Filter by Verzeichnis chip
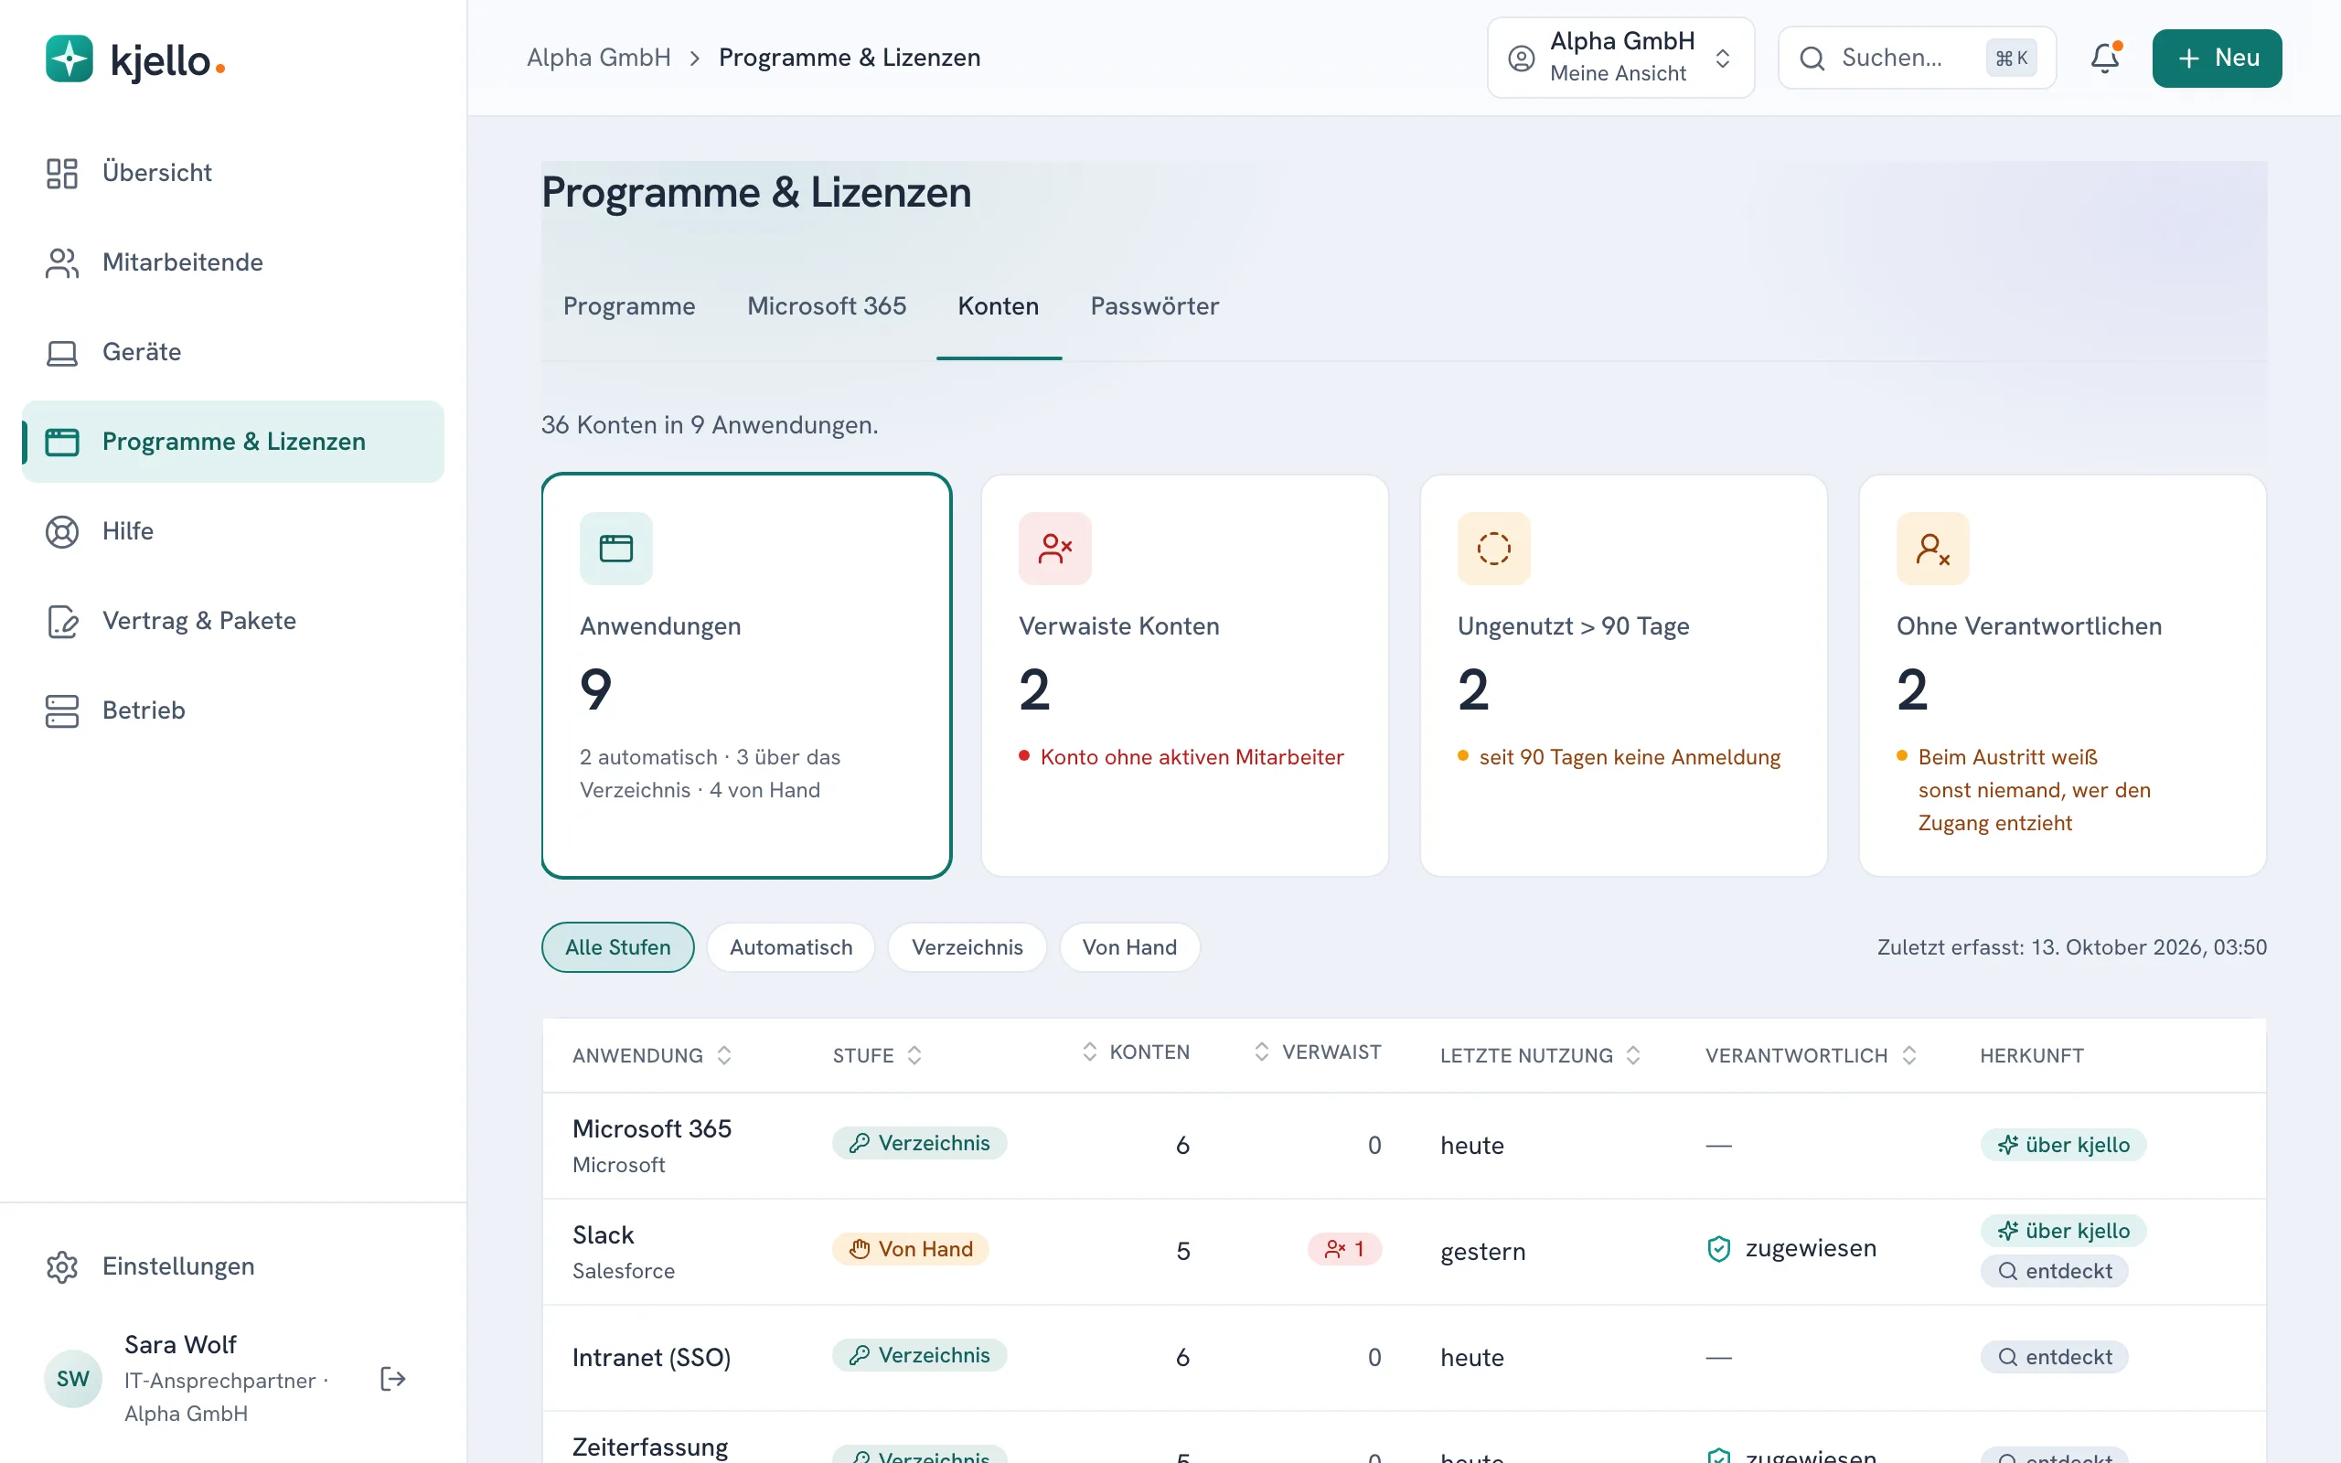 click(967, 947)
